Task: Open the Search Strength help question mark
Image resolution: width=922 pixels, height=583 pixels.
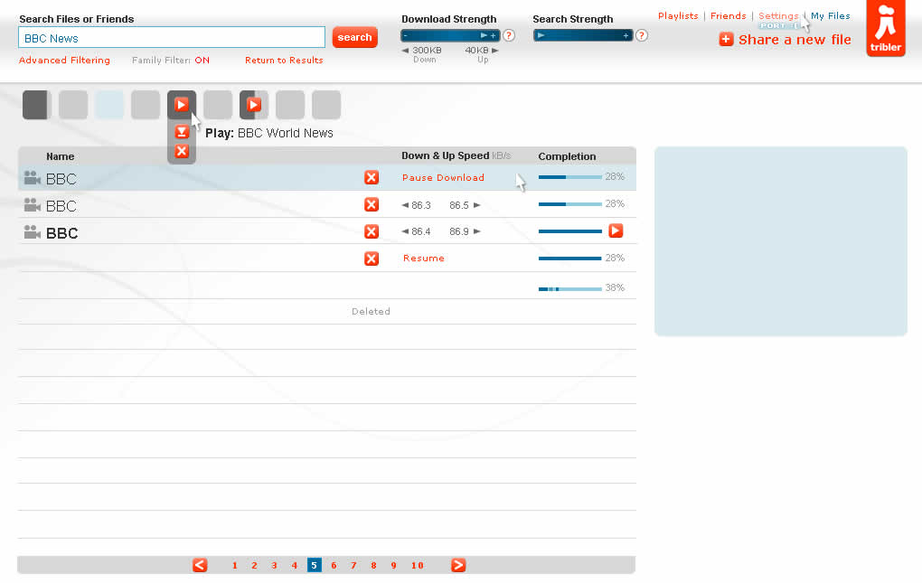Action: (x=642, y=35)
